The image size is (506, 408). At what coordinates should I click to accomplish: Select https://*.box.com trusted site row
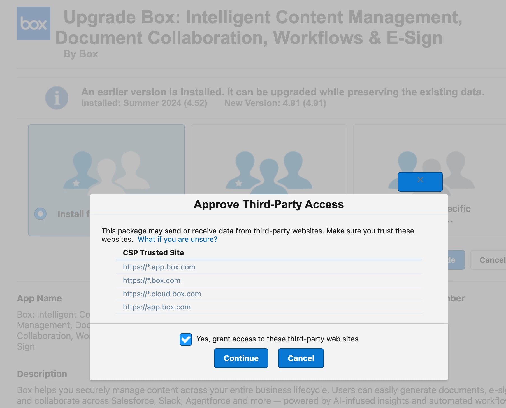pyautogui.click(x=269, y=280)
